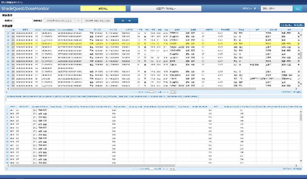Click the bottom grid horizontal scroll-right arrow
Viewport: 307px width, 179px height.
(x=296, y=166)
